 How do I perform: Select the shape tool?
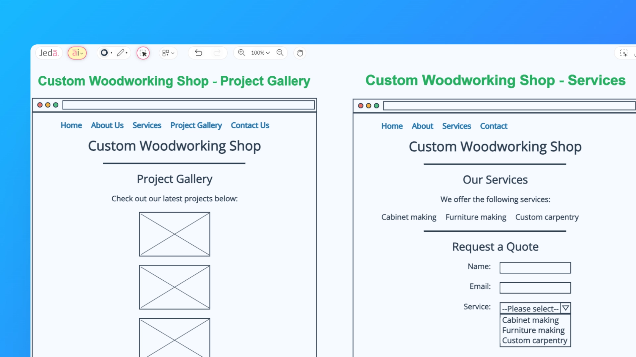pyautogui.click(x=104, y=53)
